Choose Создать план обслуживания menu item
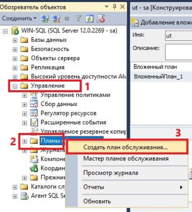The width and height of the screenshot is (192, 212). pyautogui.click(x=126, y=147)
